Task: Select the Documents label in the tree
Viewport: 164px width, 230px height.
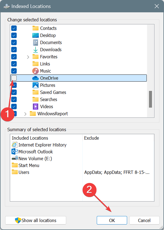Action: (x=51, y=42)
